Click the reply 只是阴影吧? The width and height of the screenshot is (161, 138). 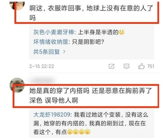tap(88, 42)
